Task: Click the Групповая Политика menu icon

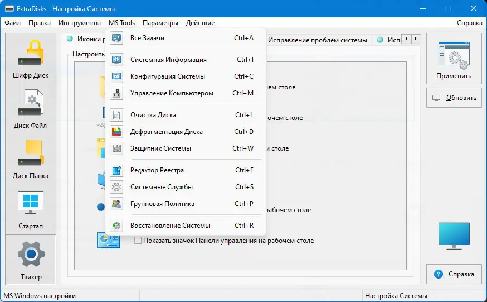Action: (x=116, y=204)
